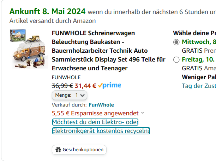The width and height of the screenshot is (216, 166).
Task: Click the Prime checkmark icon
Action: tap(100, 85)
